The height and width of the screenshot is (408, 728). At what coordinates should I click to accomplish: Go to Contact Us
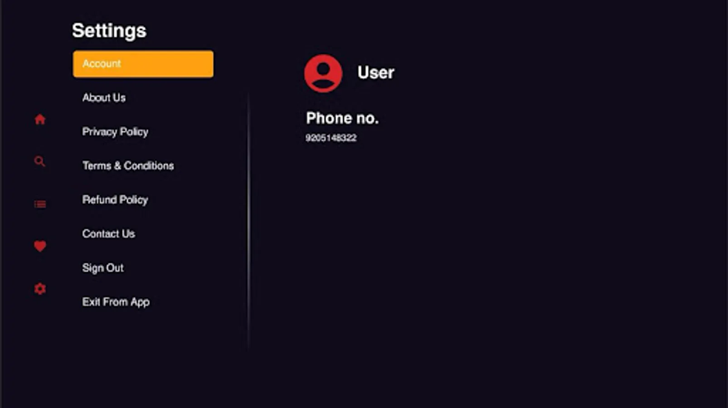click(108, 233)
